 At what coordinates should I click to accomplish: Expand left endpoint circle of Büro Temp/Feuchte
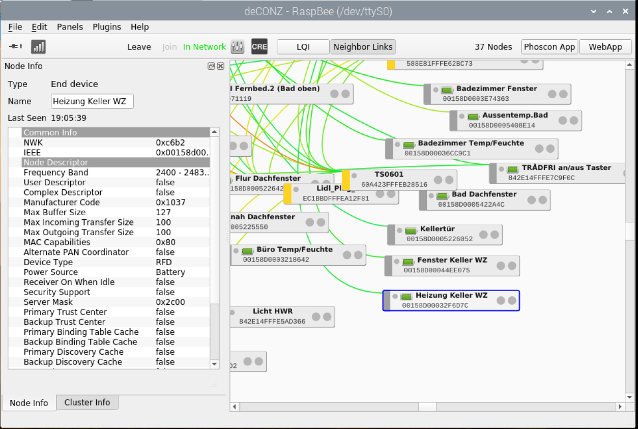(347, 255)
